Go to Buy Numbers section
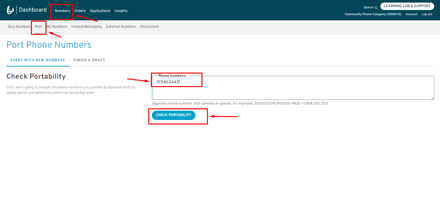The width and height of the screenshot is (440, 209). (19, 26)
